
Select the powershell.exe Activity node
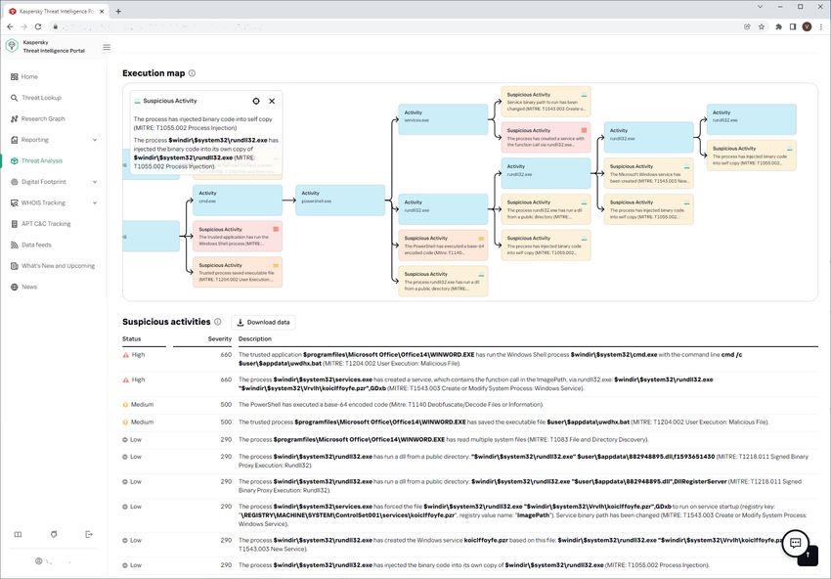click(x=340, y=200)
